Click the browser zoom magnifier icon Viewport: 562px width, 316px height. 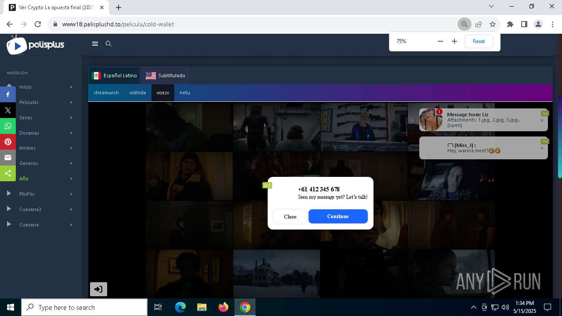coord(464,24)
